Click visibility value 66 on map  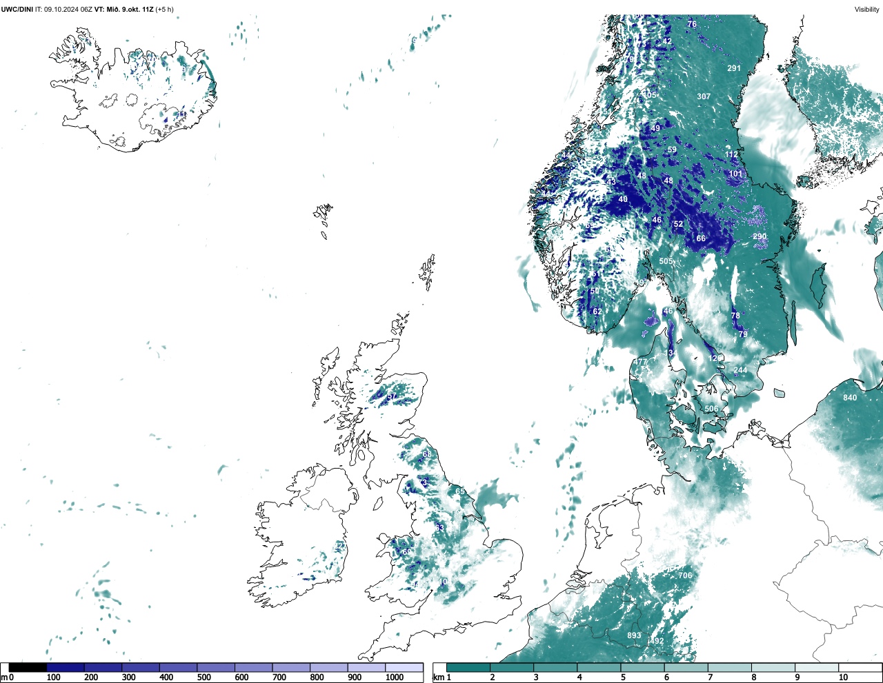[x=701, y=238]
